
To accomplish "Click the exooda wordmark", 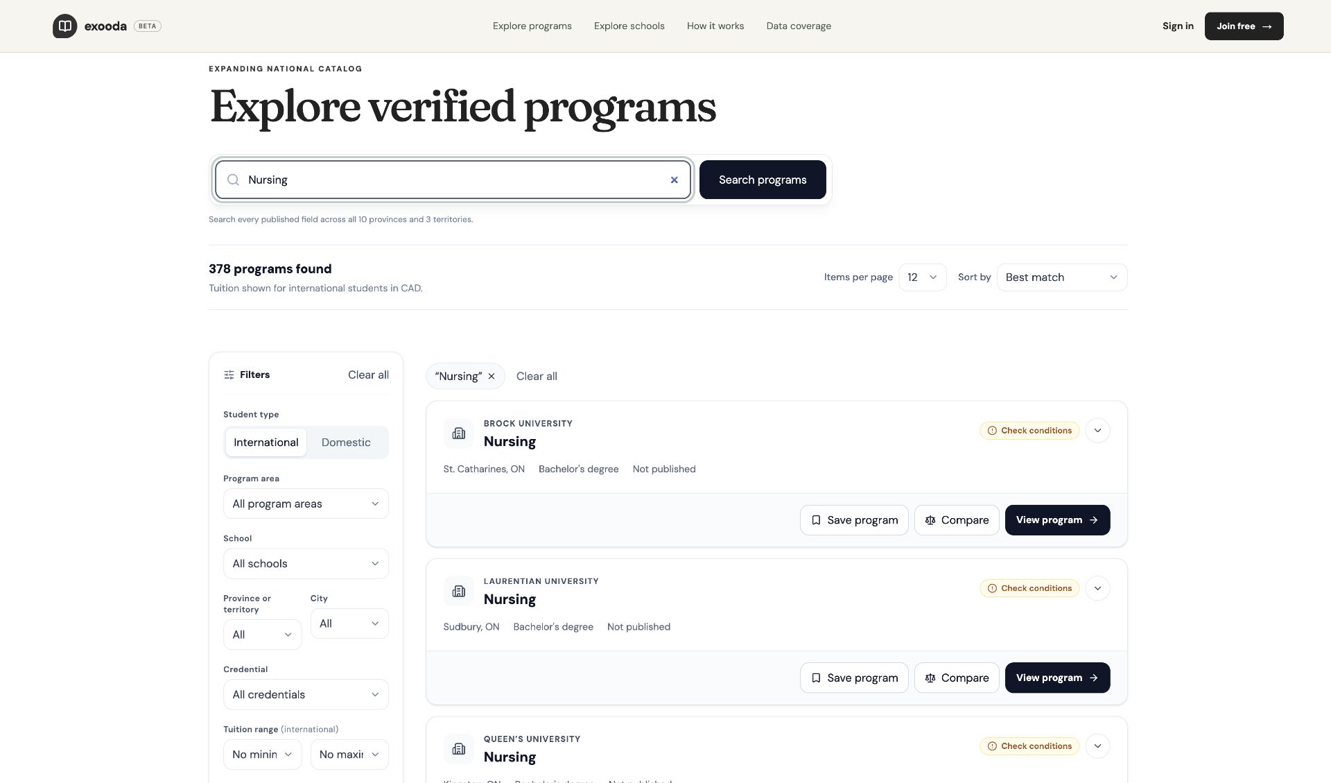I will [105, 26].
